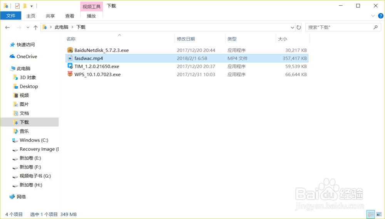Switch to details view icon in status bar
The height and width of the screenshot is (219, 385).
click(x=370, y=214)
